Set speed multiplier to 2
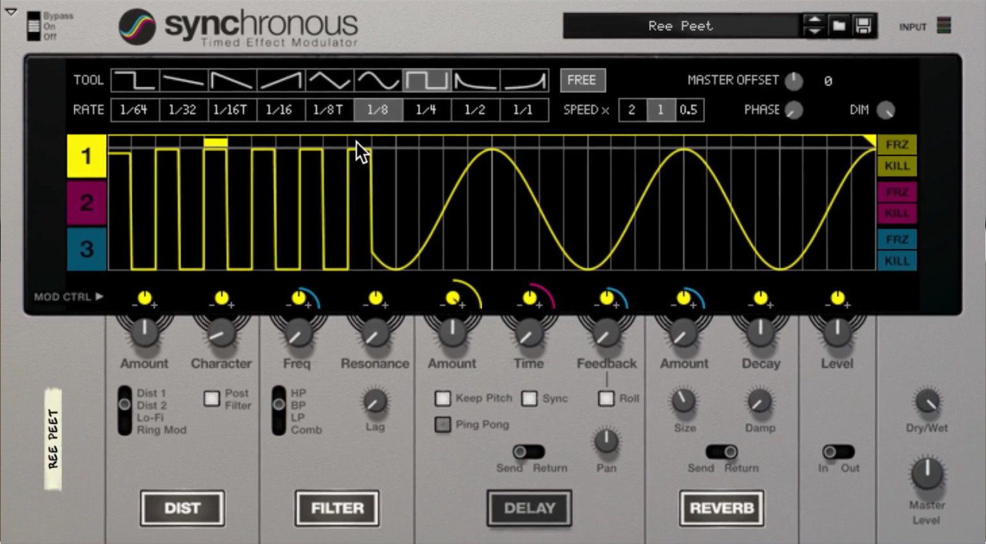 pyautogui.click(x=633, y=110)
